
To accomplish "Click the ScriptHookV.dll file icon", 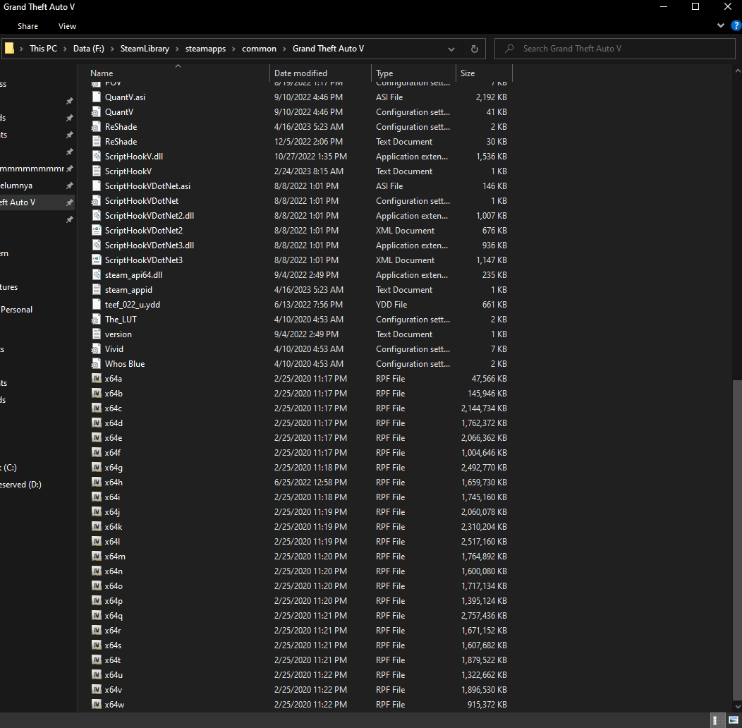I will (97, 157).
